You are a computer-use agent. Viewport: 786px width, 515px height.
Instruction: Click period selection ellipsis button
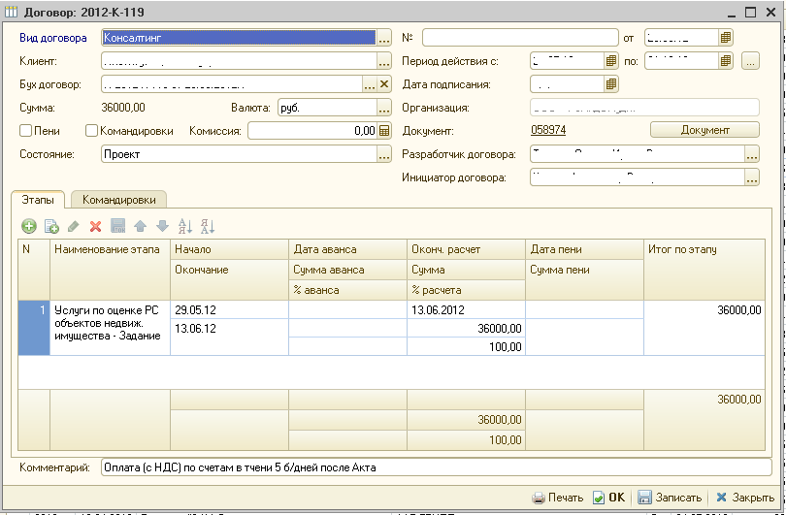coord(750,61)
